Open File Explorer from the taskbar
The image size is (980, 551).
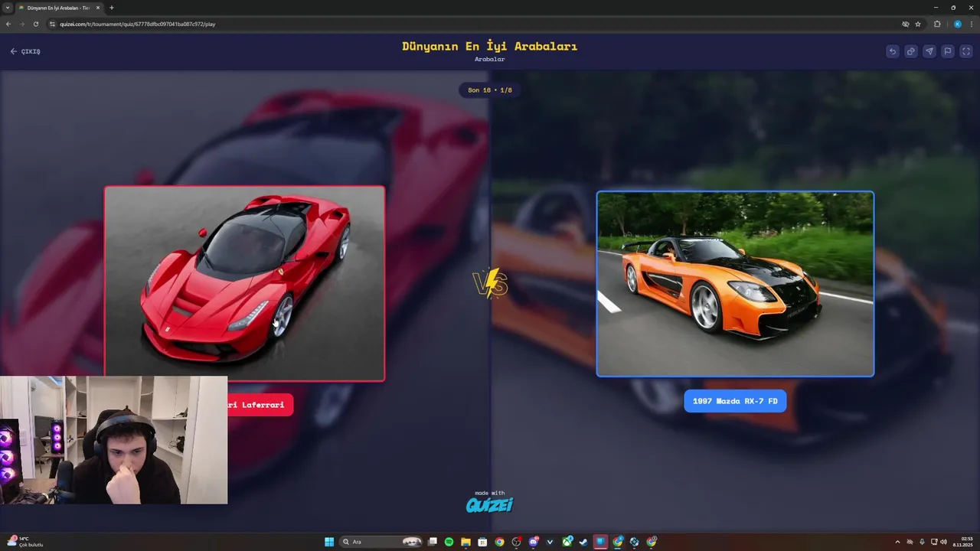tap(465, 542)
